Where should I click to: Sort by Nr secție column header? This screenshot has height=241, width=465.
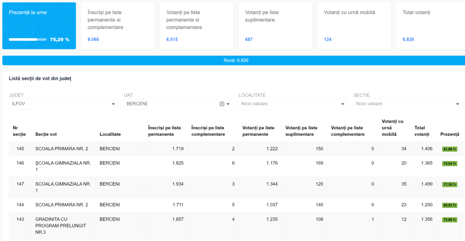(x=20, y=131)
